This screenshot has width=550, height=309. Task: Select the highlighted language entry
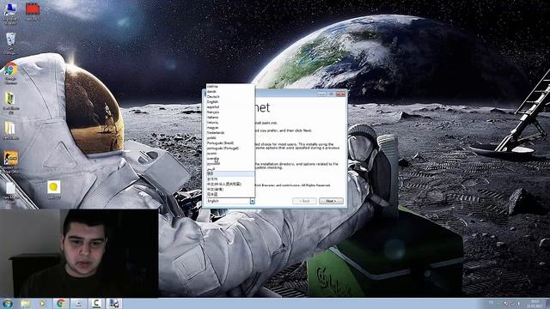point(229,173)
